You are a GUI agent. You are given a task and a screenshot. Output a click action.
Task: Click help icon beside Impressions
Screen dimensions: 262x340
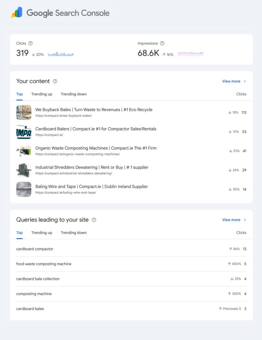pos(162,43)
